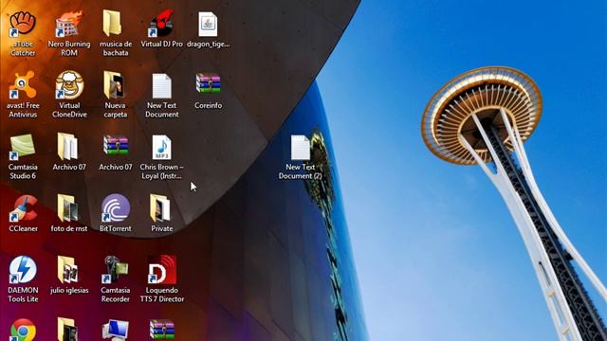The width and height of the screenshot is (607, 341).
Task: Click the Archivo 07 folder icon
Action: (x=67, y=147)
